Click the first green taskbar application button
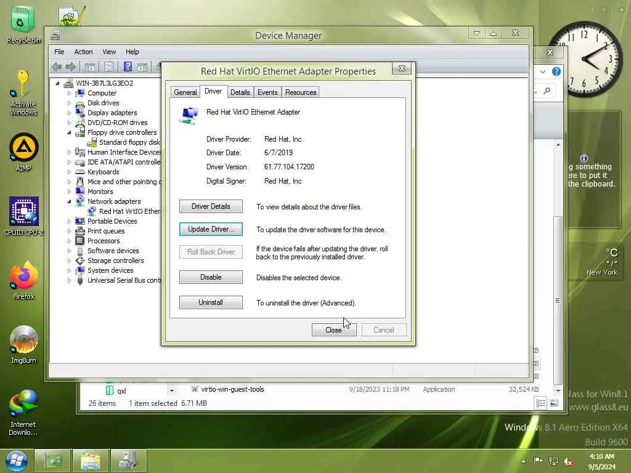 [52, 461]
